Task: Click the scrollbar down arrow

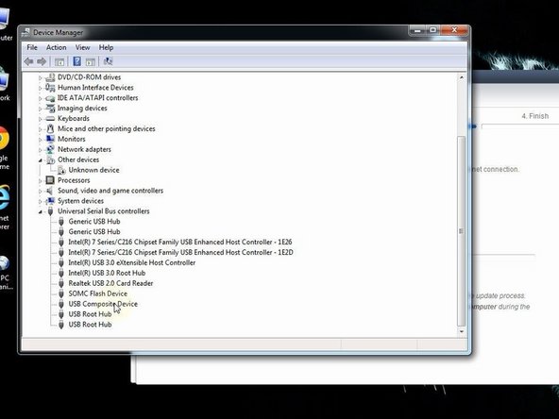Action: 462,331
